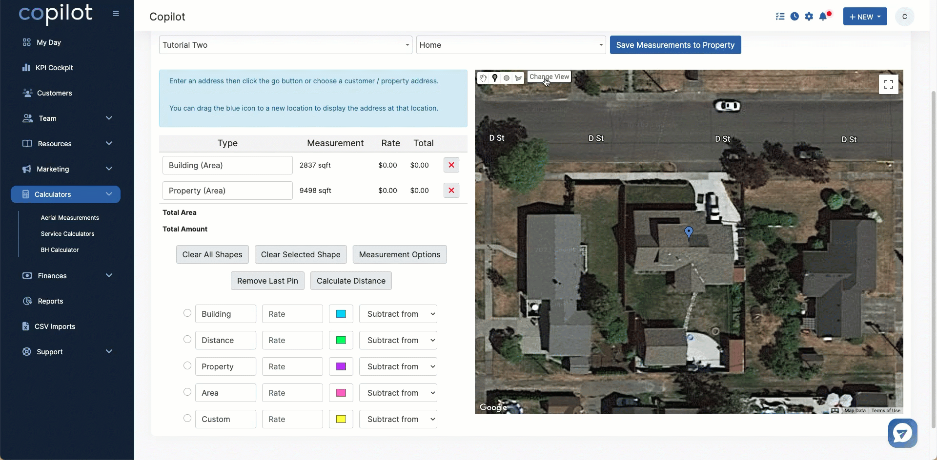The image size is (937, 460).
Task: Open the + NEW dropdown button
Action: coord(865,17)
